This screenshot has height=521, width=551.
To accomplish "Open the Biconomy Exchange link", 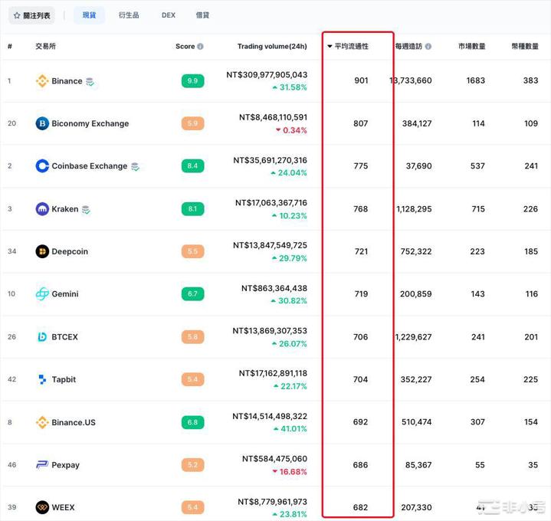I will [90, 123].
